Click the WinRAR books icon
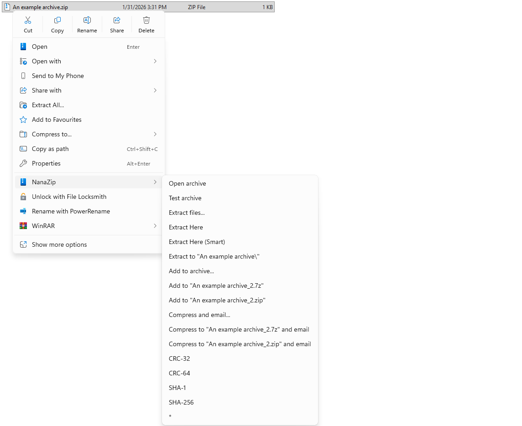Image resolution: width=522 pixels, height=426 pixels. [x=23, y=226]
